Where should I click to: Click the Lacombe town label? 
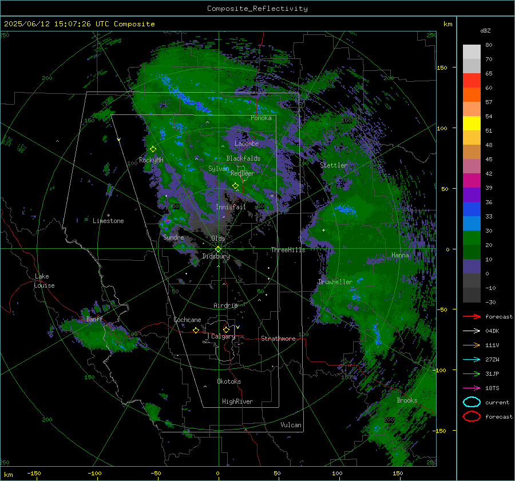pos(247,144)
